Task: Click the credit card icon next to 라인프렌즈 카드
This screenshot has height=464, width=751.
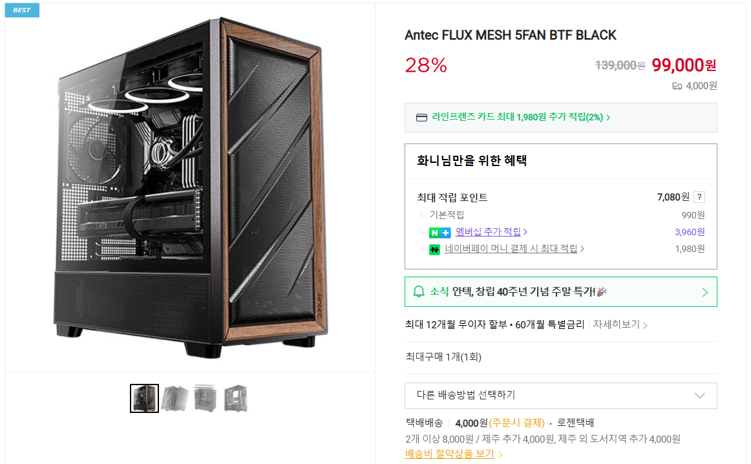Action: 421,117
